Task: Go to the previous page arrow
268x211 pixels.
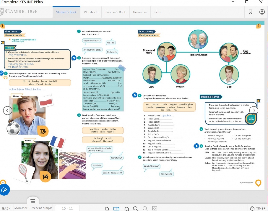Action: click(x=8, y=110)
